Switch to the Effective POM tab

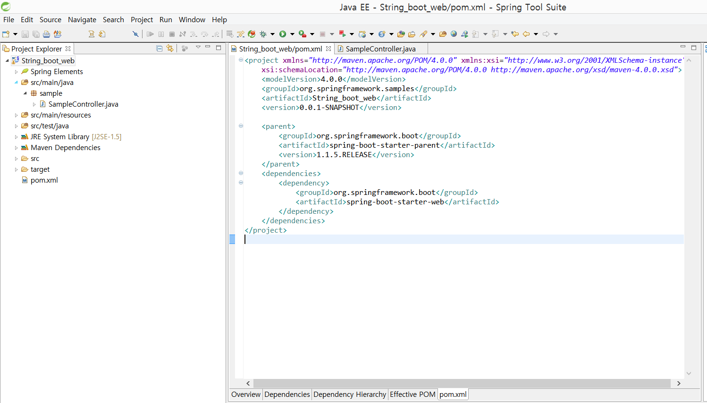(412, 395)
